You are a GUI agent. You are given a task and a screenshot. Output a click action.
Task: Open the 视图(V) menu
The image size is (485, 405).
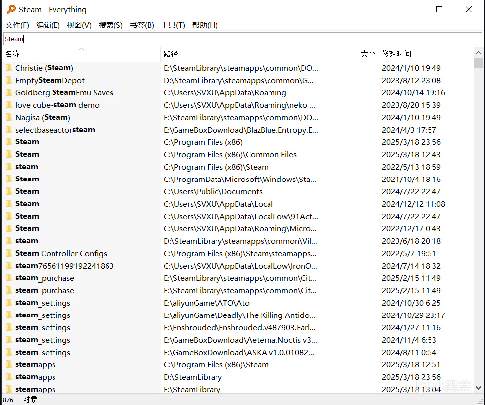click(x=79, y=25)
